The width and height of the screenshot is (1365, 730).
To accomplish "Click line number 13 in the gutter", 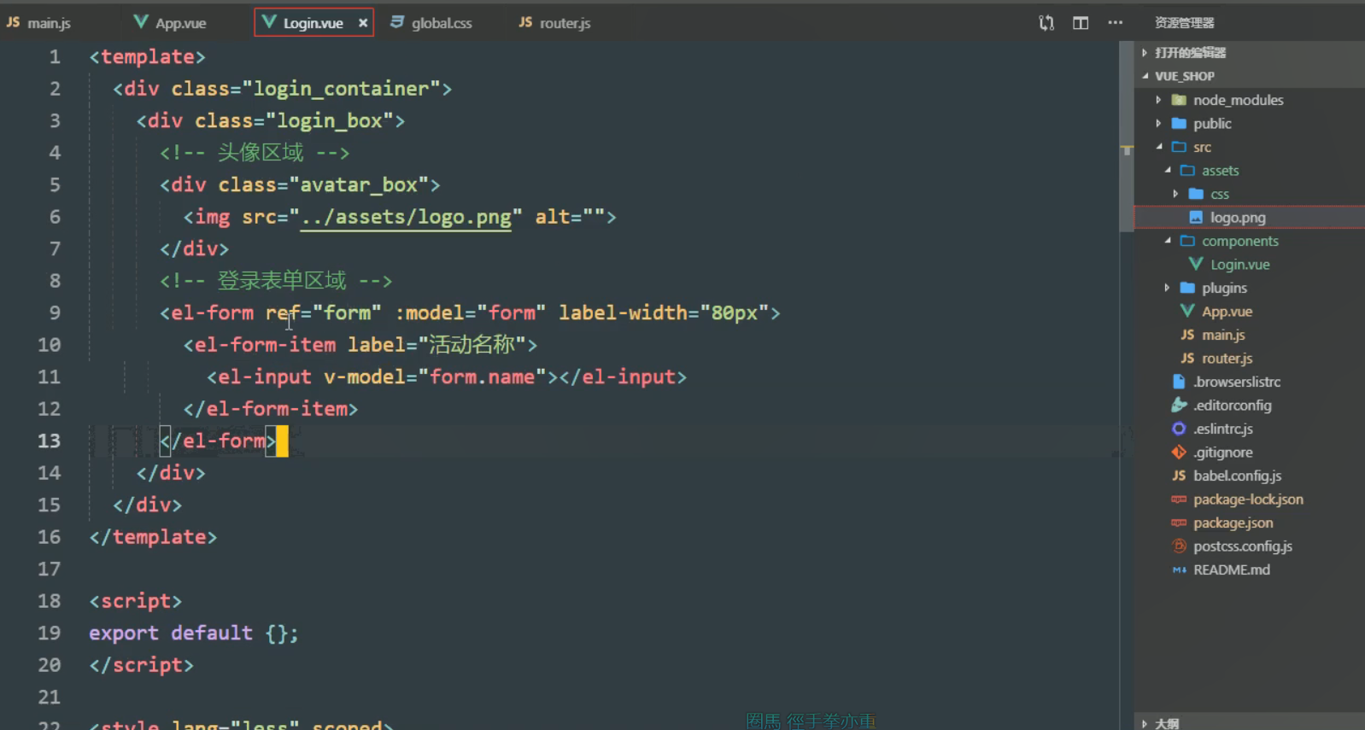I will tap(49, 441).
